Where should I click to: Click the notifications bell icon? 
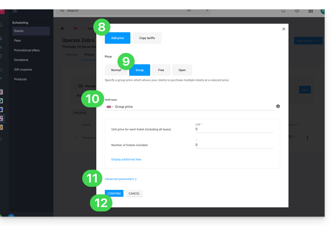coord(283,11)
